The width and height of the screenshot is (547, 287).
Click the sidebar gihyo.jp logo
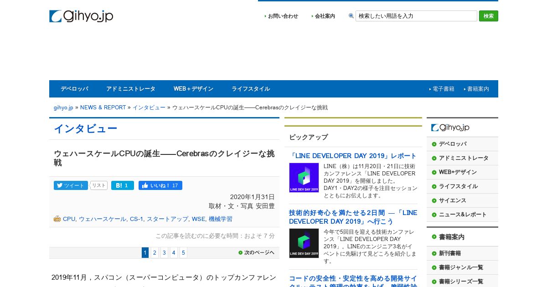click(450, 128)
